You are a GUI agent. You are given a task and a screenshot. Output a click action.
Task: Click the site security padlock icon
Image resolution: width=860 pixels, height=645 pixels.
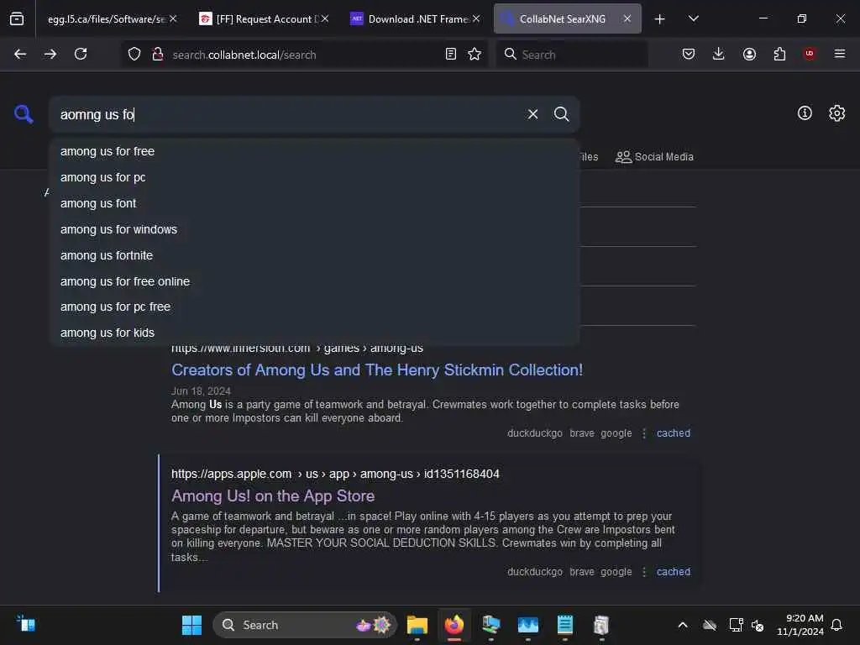[158, 54]
